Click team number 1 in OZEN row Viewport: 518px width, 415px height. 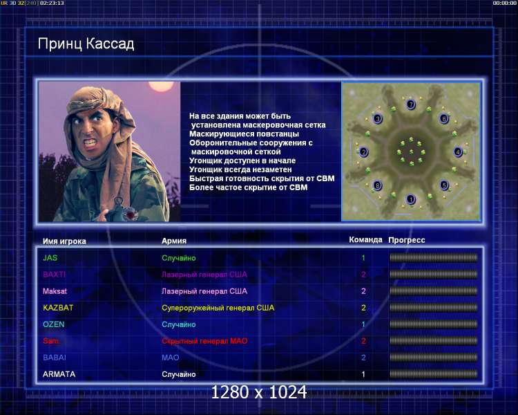(x=363, y=324)
